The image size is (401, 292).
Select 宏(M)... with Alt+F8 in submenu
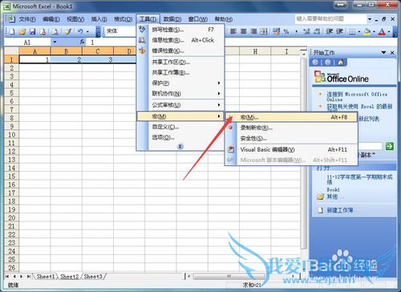click(x=291, y=117)
